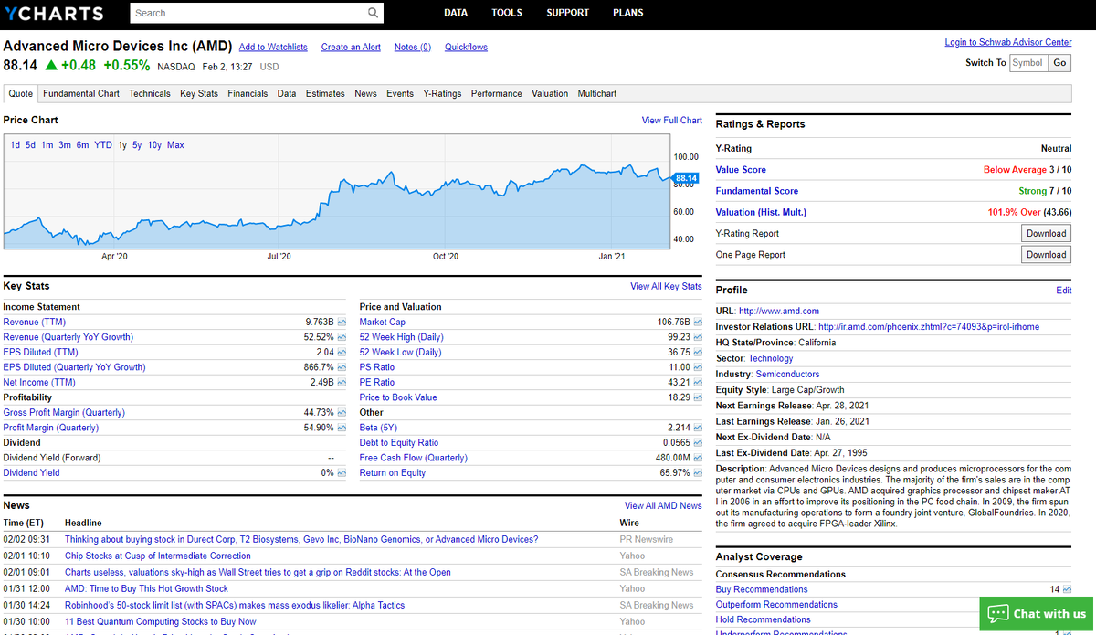Click View All AMD News
The height and width of the screenshot is (635, 1096).
coord(663,506)
